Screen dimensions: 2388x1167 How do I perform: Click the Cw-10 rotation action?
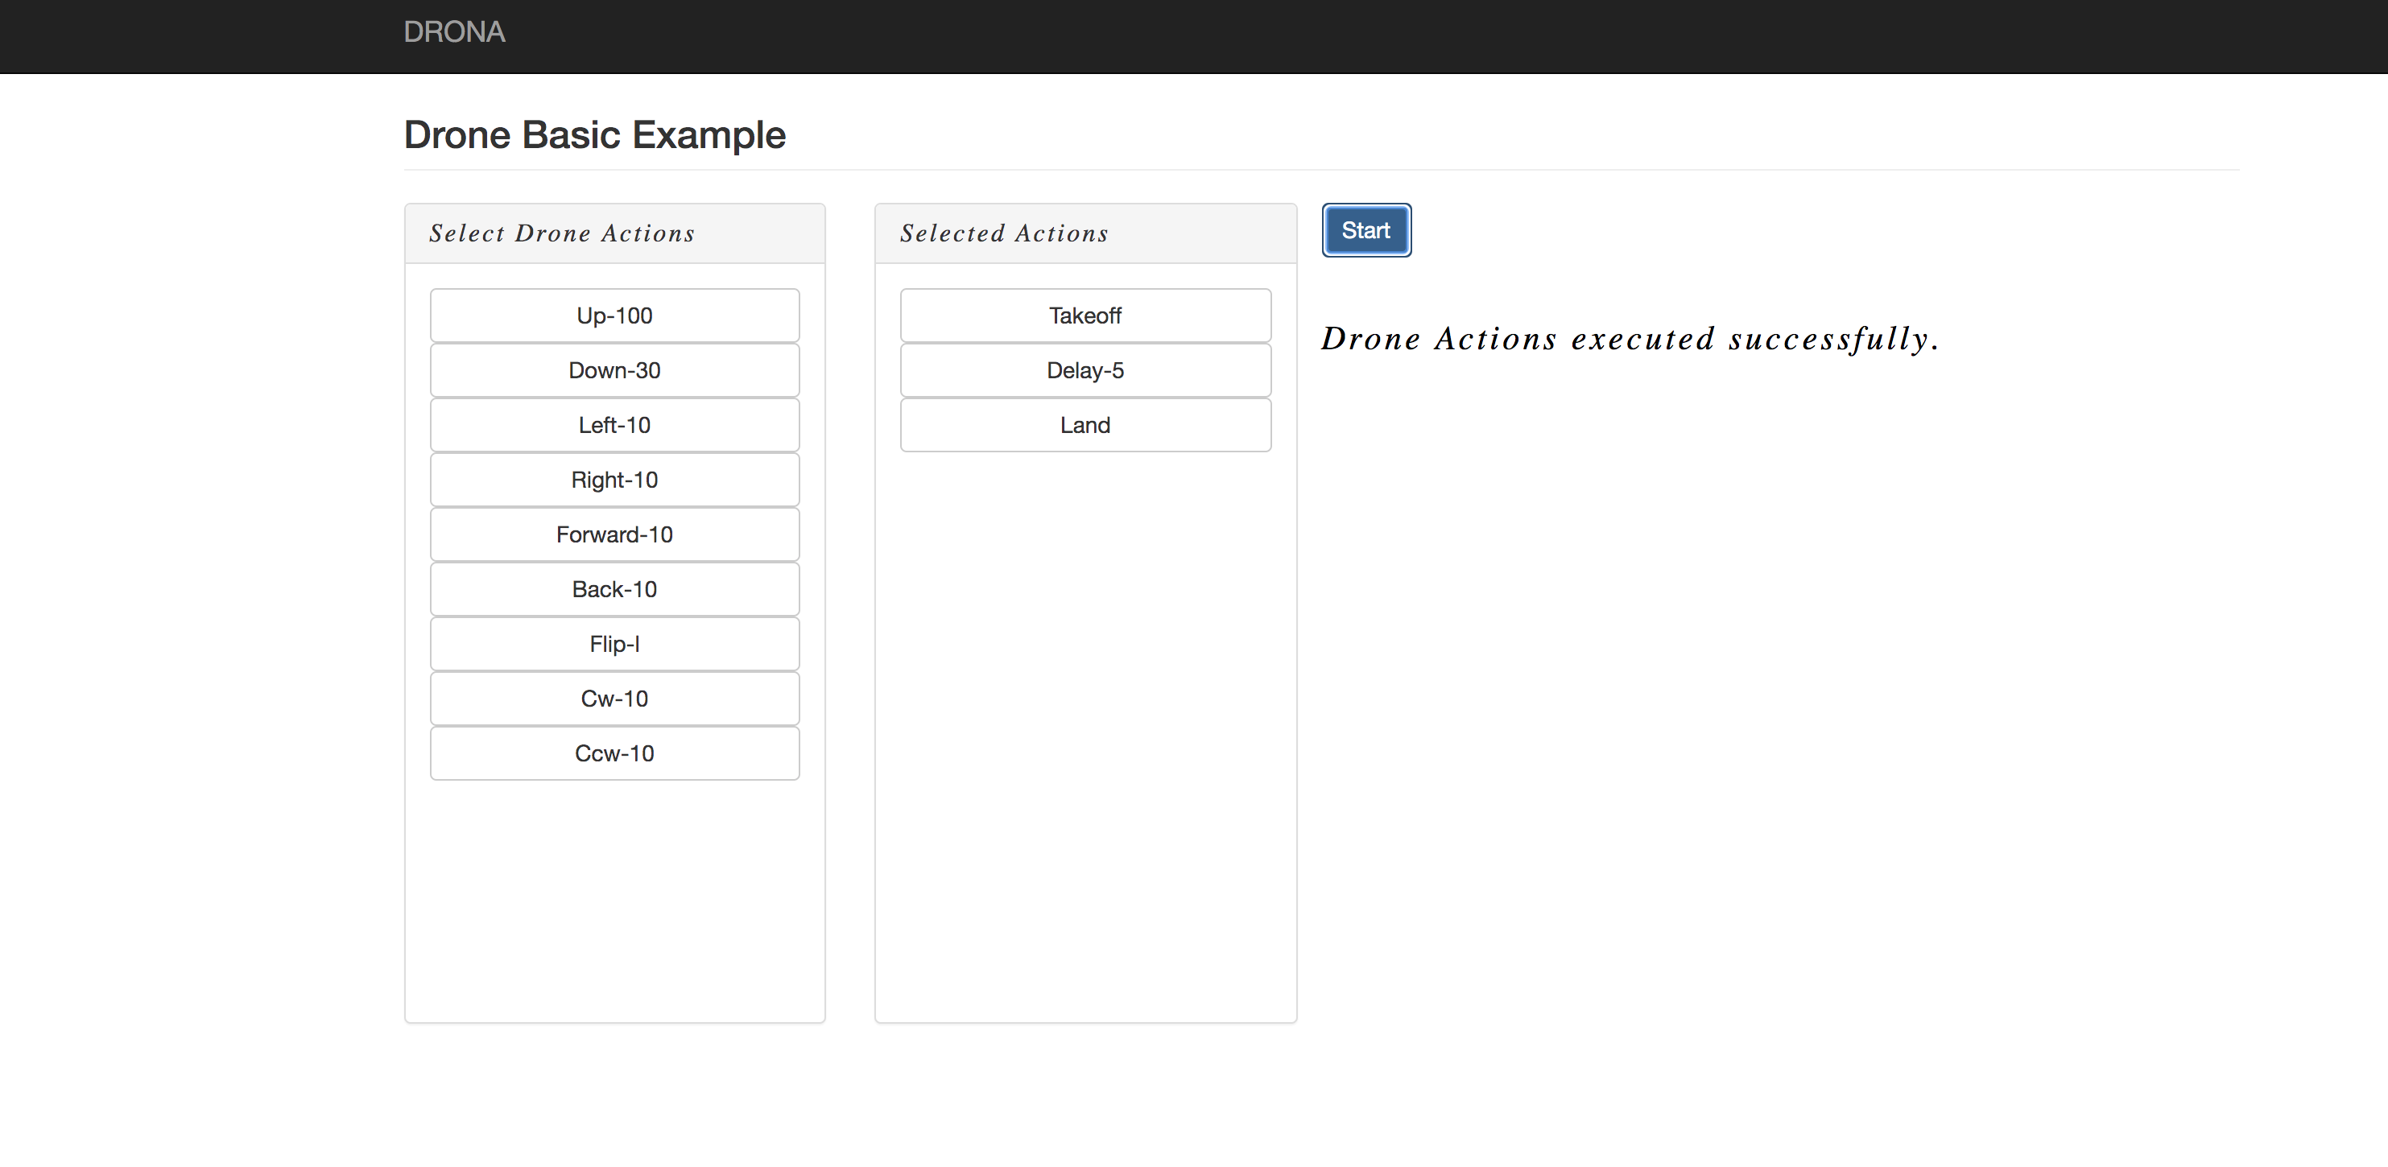tap(614, 698)
